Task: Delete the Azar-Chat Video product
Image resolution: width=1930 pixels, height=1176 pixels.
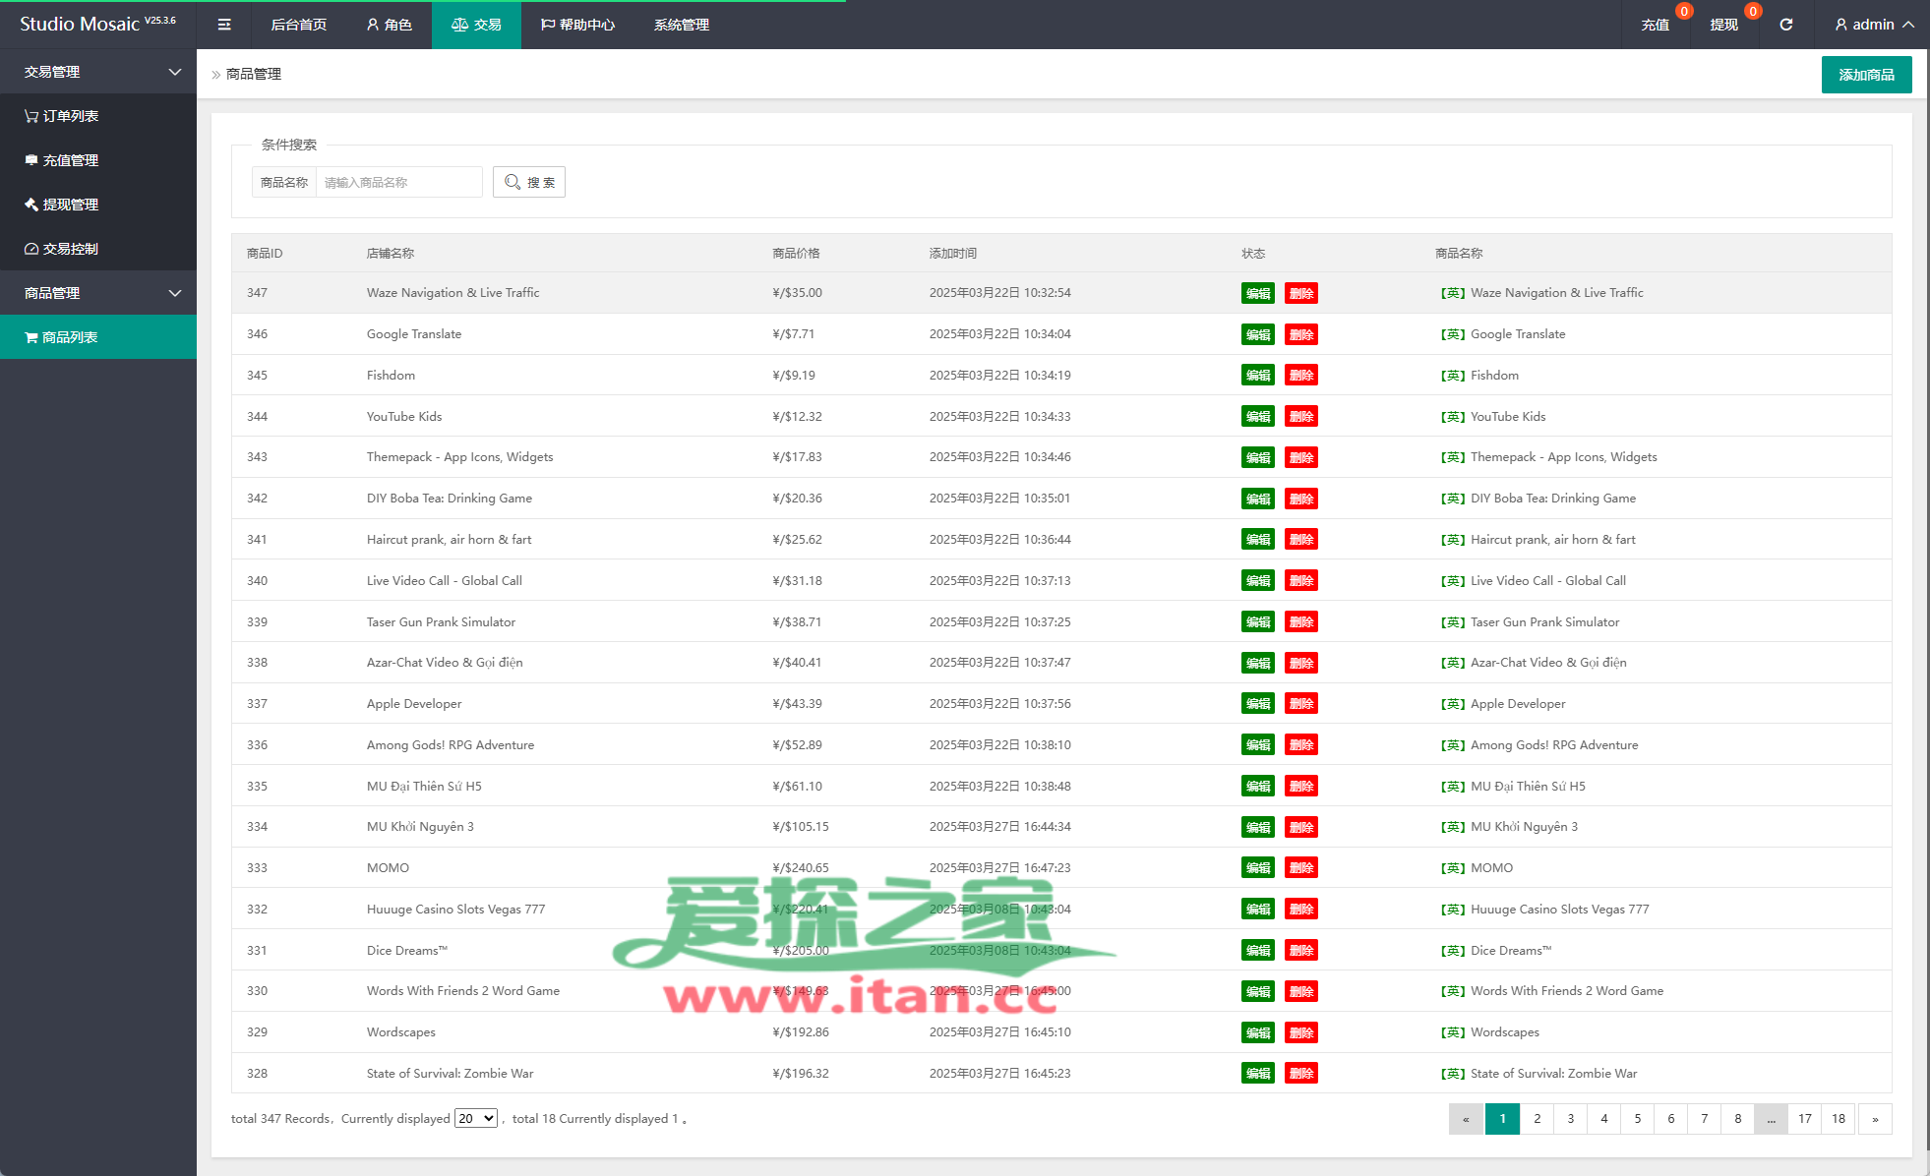Action: click(1301, 663)
